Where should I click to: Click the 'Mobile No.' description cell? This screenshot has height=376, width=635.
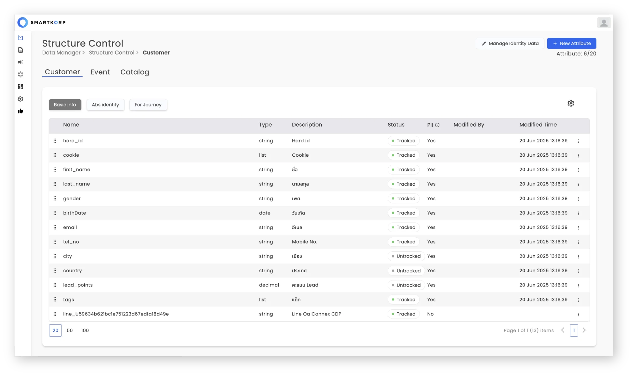(x=305, y=242)
